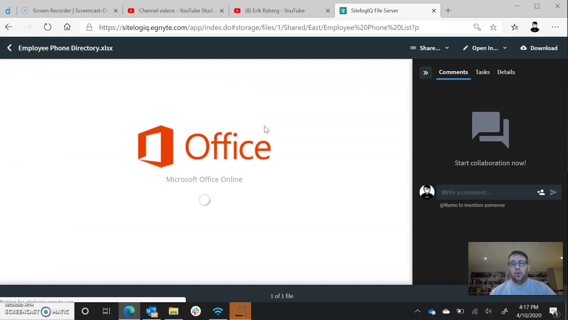Click the webcam video thumbnail
568x320 pixels.
516,268
